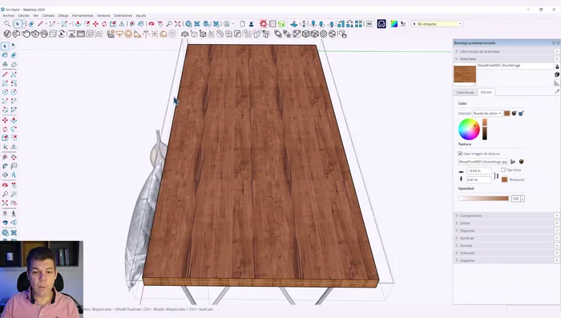Open the Extensiones menu

[x=123, y=16]
